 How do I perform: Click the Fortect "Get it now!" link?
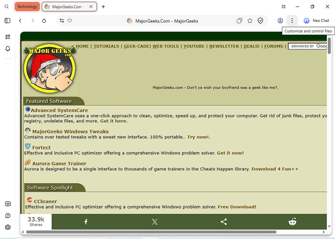pyautogui.click(x=230, y=153)
